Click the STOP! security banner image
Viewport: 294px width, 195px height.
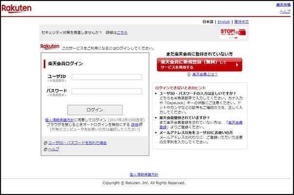click(233, 34)
